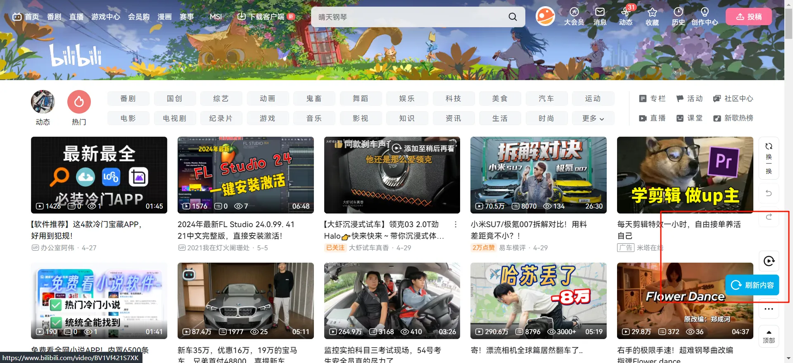The image size is (793, 363).
Task: Open the 拆解对决 小米SU7 video thumbnail
Action: (x=538, y=175)
